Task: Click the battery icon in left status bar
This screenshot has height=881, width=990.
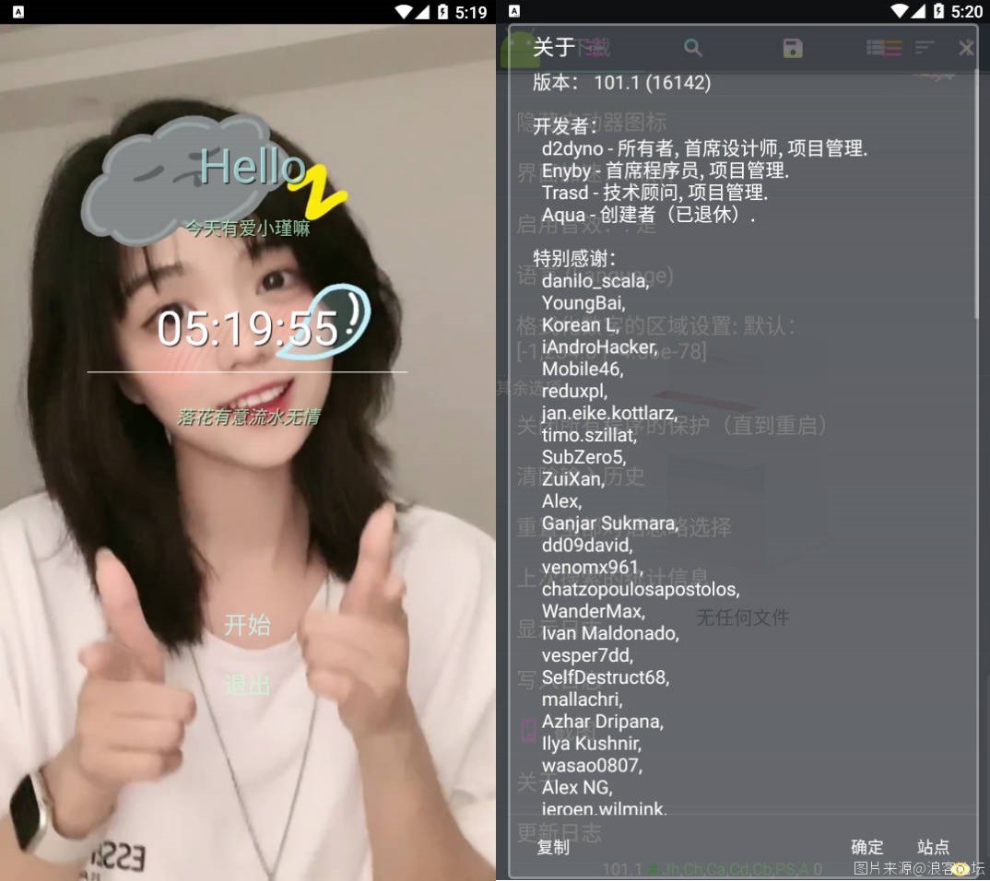Action: point(442,11)
